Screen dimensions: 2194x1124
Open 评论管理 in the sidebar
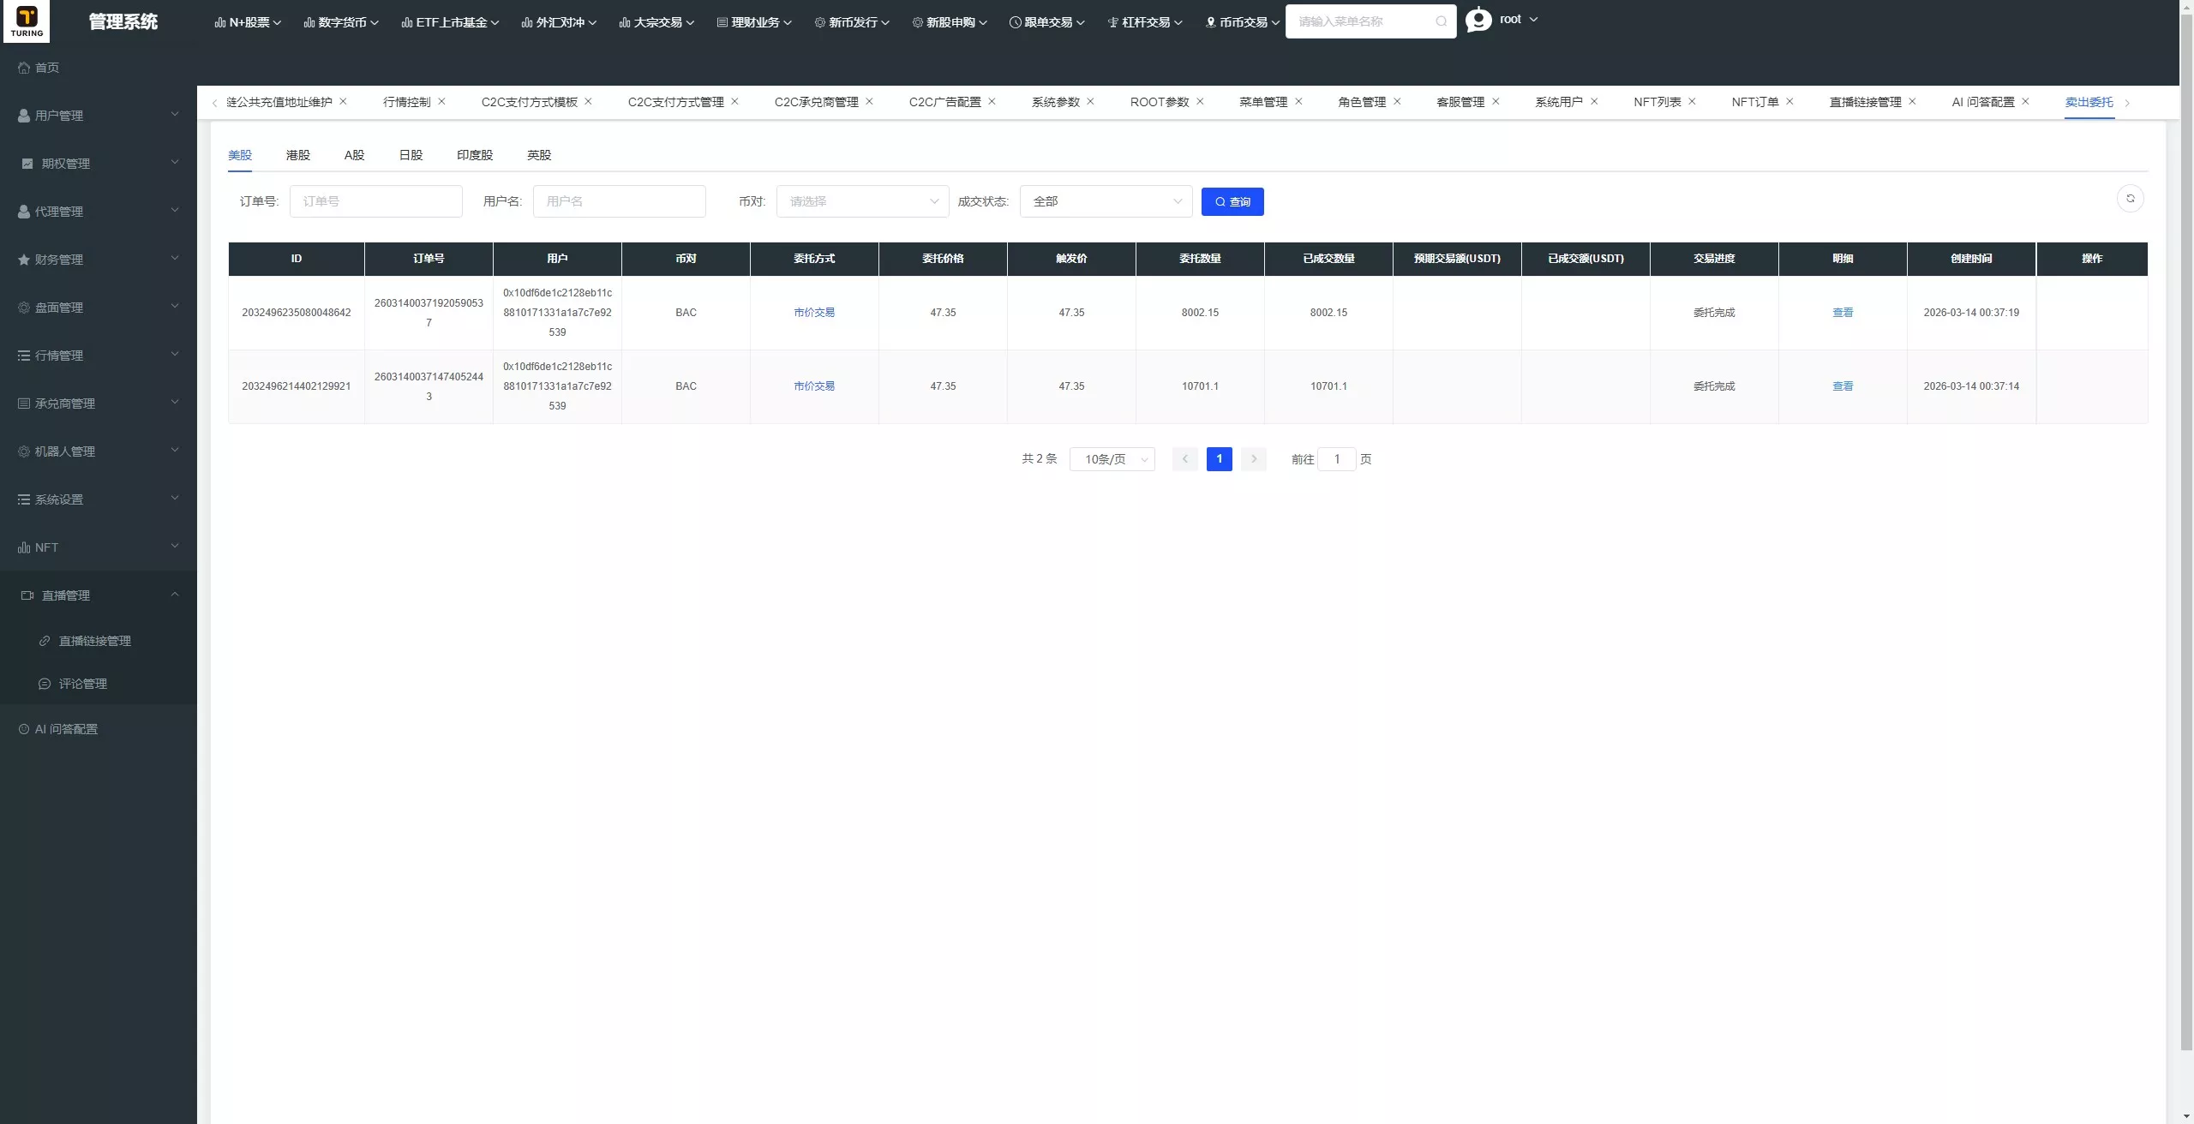[99, 684]
